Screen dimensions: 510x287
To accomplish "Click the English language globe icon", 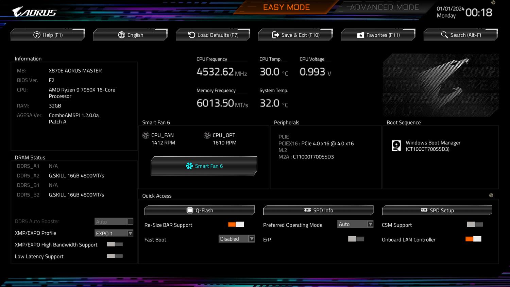I will click(121, 35).
